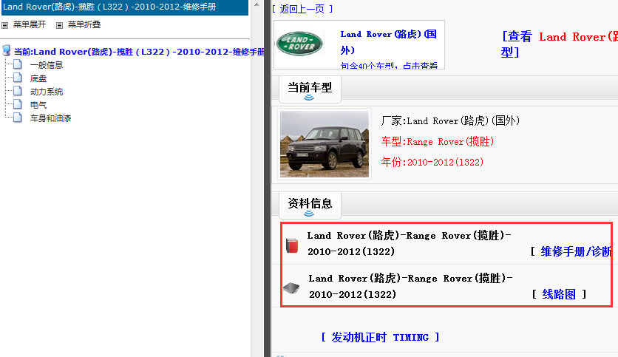Click the 返回上一页 back link
Viewport: 618px width, 357px height.
pyautogui.click(x=302, y=9)
